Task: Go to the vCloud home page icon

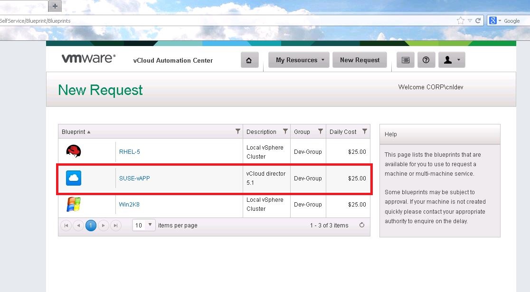Action: 249,60
